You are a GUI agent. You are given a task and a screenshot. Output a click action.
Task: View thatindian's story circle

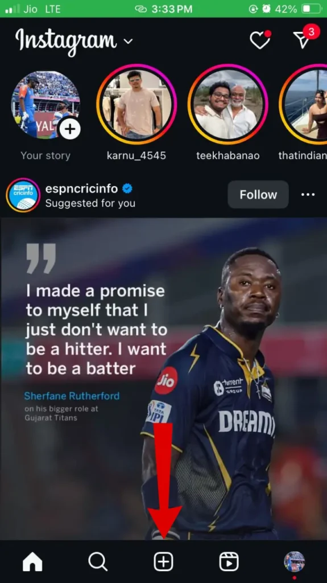click(x=303, y=105)
